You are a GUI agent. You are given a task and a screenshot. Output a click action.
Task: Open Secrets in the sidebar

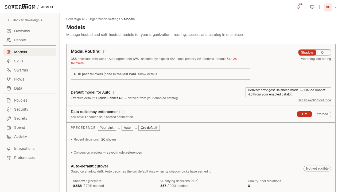click(x=30, y=118)
